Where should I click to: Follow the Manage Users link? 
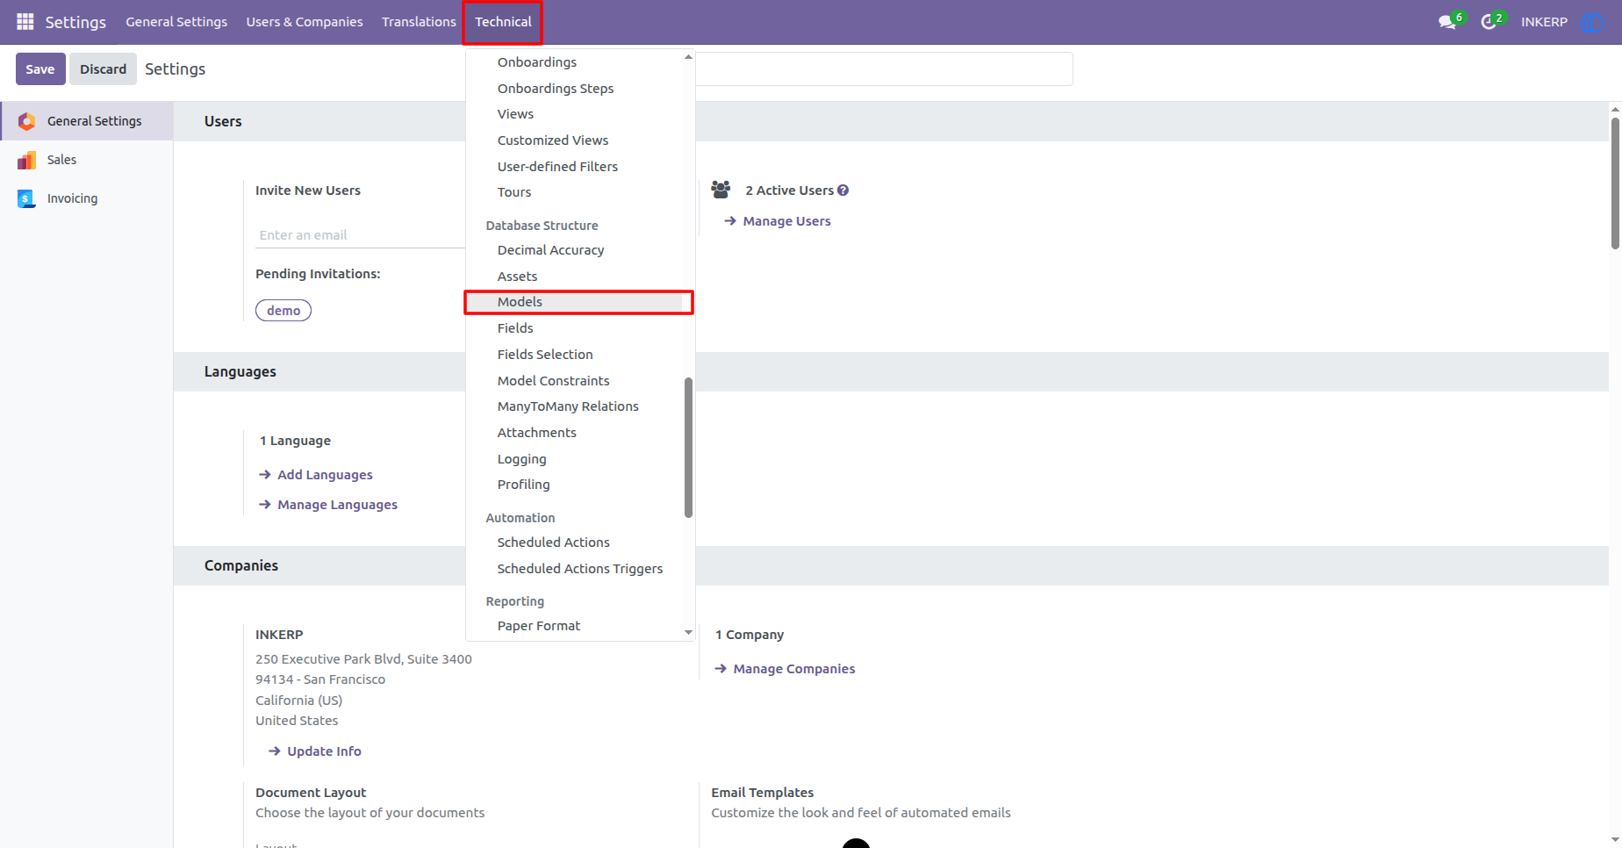click(x=786, y=221)
